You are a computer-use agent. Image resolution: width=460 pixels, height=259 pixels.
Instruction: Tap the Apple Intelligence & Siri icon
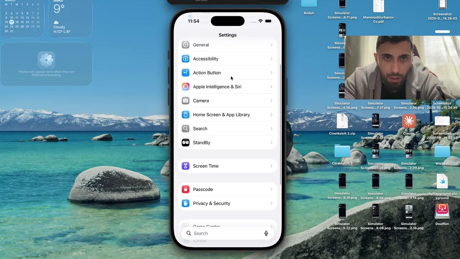tap(185, 87)
